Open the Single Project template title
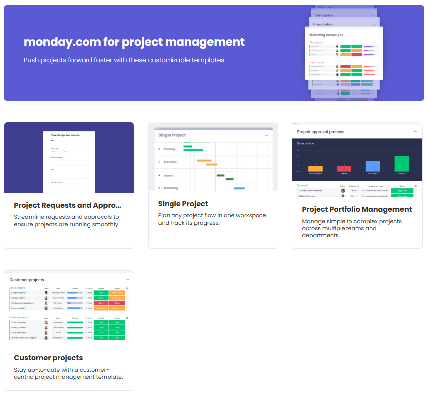 (183, 204)
